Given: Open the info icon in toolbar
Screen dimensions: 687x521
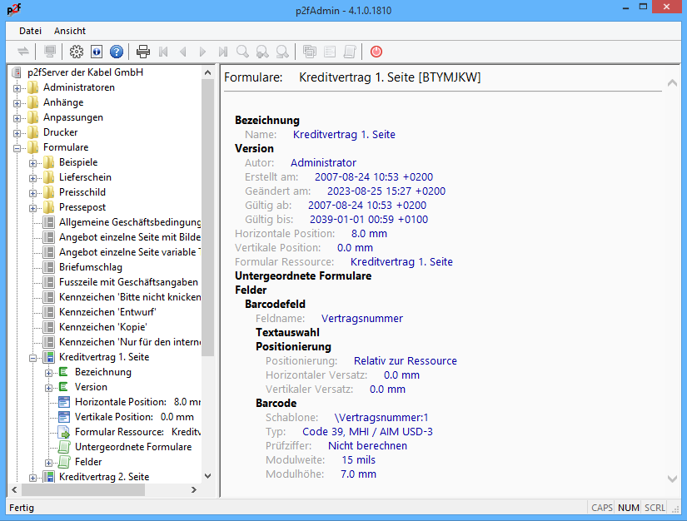Looking at the screenshot, I should (97, 52).
